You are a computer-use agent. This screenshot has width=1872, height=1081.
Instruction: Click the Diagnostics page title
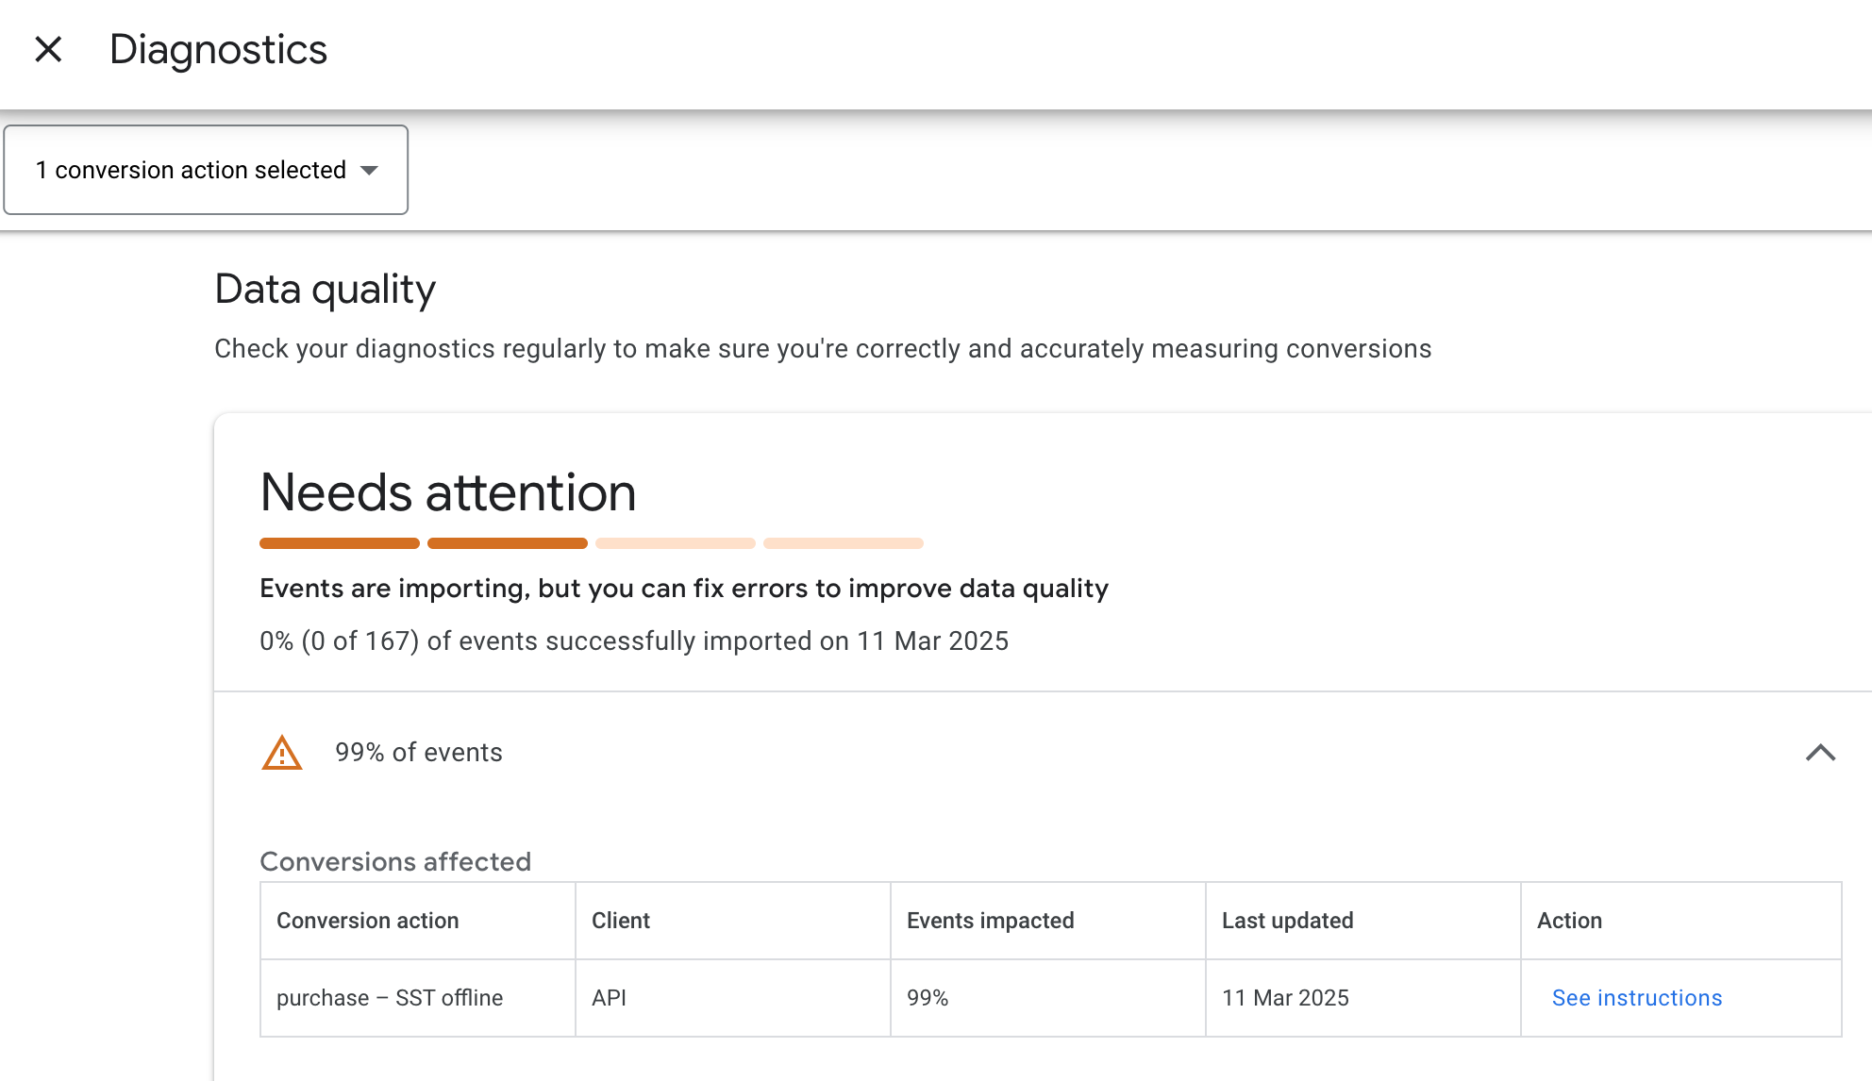pyautogui.click(x=218, y=50)
